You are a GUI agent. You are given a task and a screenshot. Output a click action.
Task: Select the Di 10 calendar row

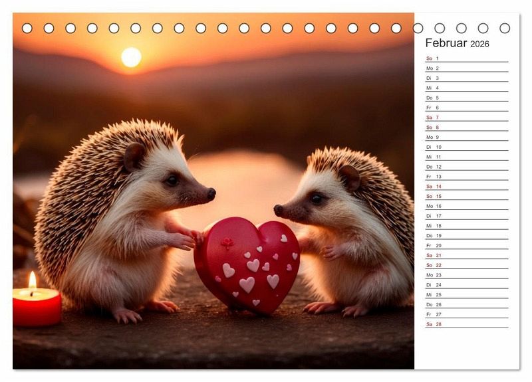click(x=467, y=147)
